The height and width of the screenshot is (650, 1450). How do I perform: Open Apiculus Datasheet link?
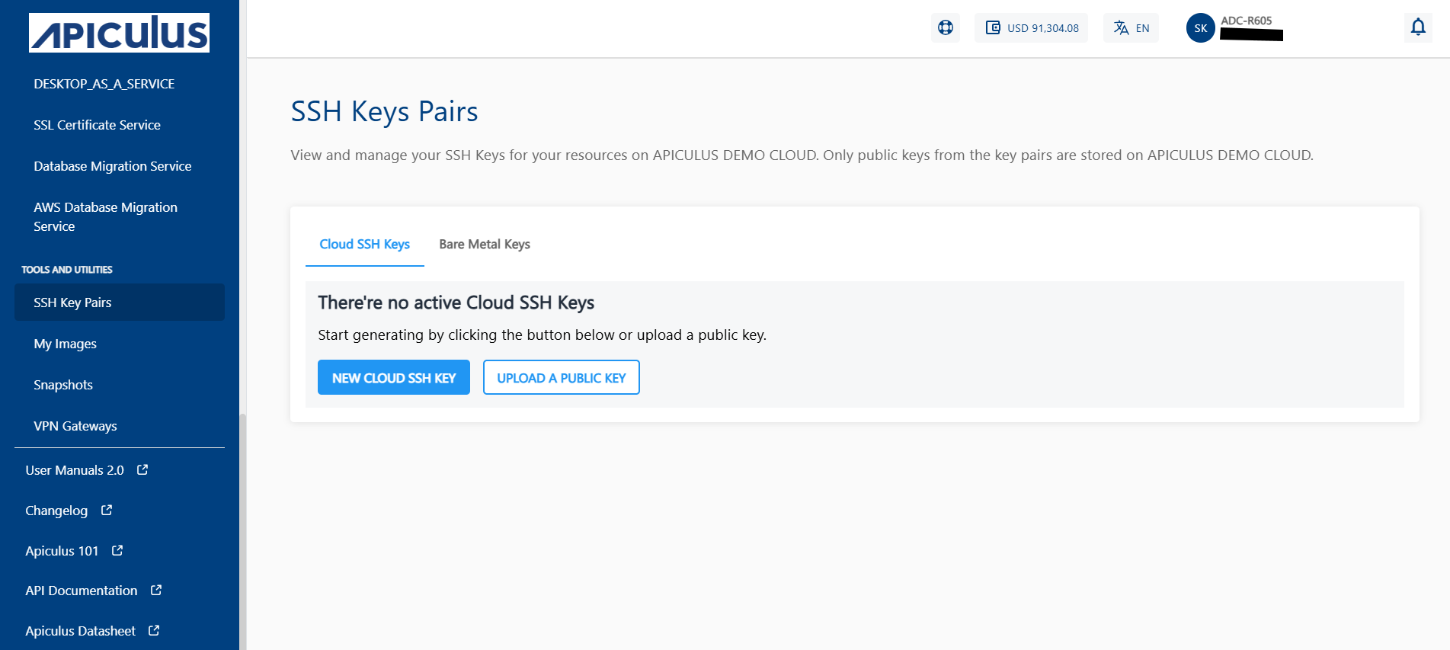point(80,631)
